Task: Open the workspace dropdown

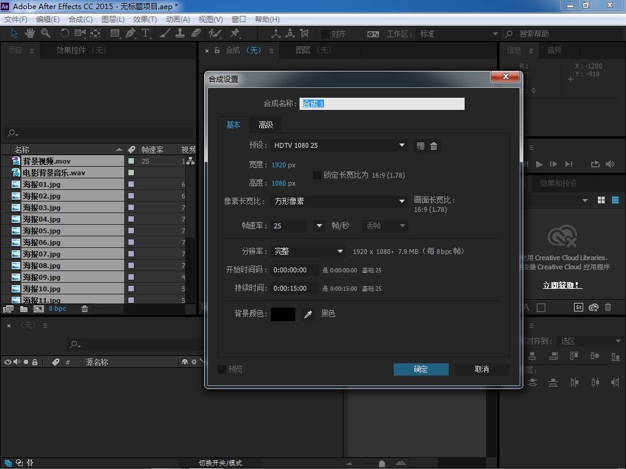Action: click(x=458, y=34)
